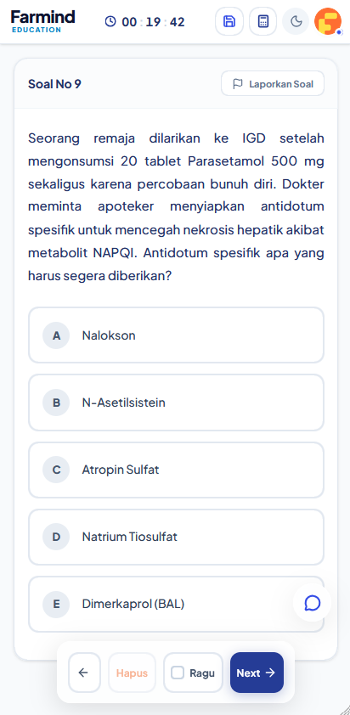Select answer A Nalokson
The height and width of the screenshot is (715, 350).
pos(176,335)
